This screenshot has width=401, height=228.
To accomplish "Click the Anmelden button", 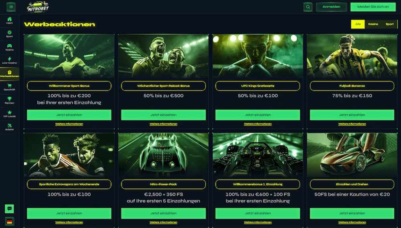I will point(332,7).
